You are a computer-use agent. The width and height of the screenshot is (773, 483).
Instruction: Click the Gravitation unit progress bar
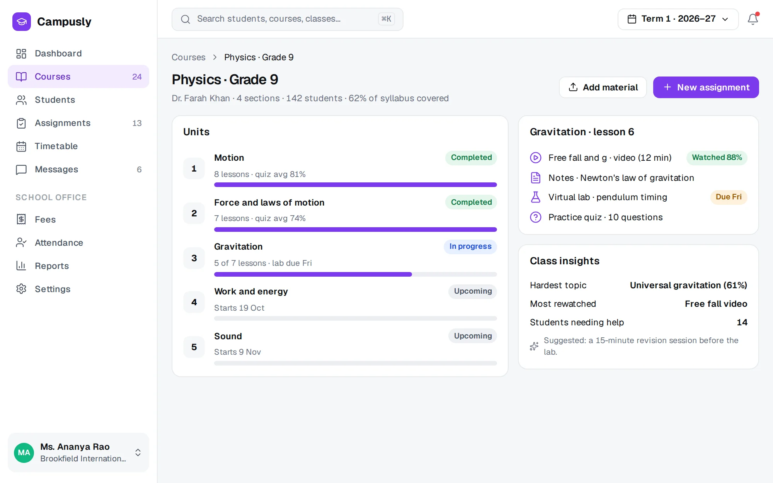pos(355,274)
